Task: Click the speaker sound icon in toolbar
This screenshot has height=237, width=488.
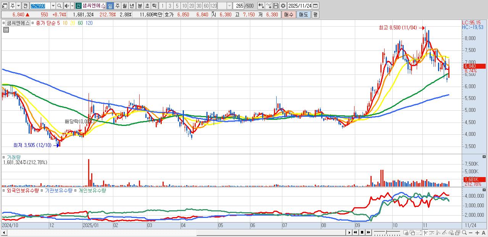Action: pos(67,6)
